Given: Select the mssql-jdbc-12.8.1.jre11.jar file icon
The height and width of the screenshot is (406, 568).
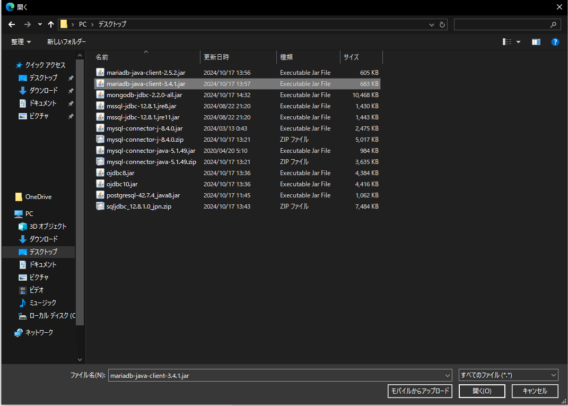Looking at the screenshot, I should point(100,117).
